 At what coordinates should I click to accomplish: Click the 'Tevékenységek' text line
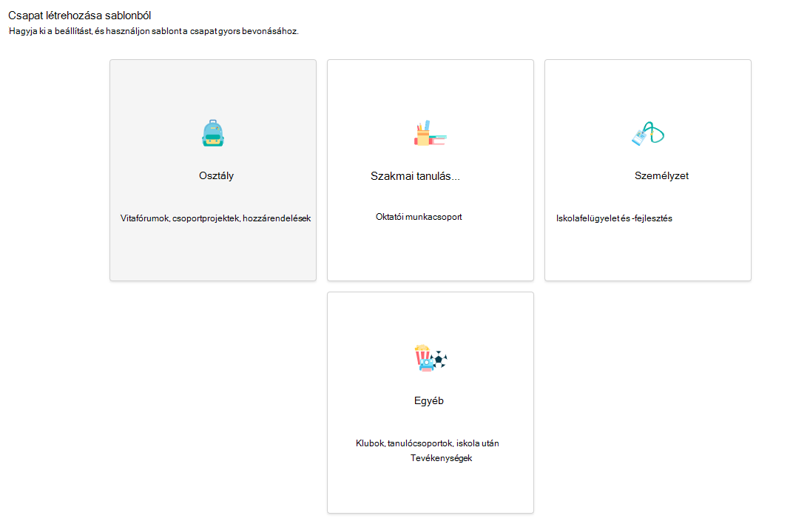(x=441, y=458)
